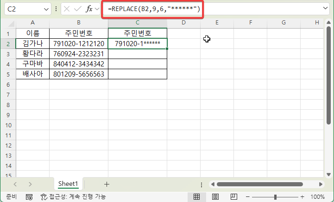Click cell containing 김가나

[32, 44]
